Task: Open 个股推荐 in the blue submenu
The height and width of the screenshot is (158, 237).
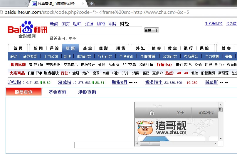Action: [148, 56]
